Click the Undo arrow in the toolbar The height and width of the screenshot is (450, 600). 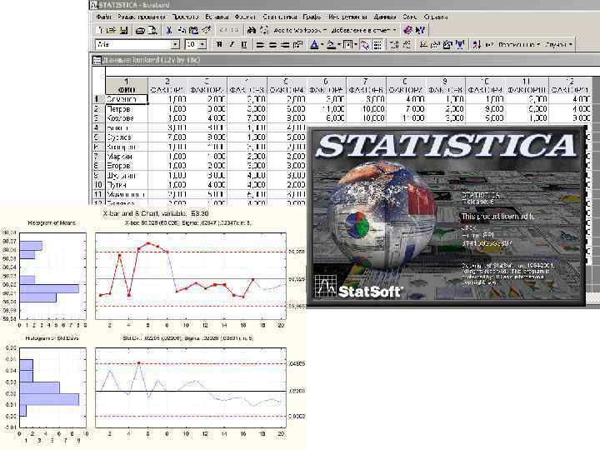(222, 30)
